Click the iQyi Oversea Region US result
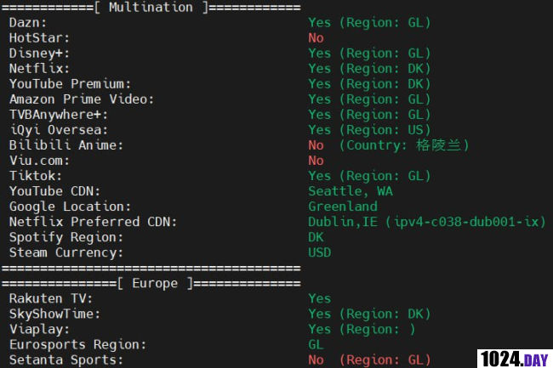The width and height of the screenshot is (553, 368). [369, 130]
